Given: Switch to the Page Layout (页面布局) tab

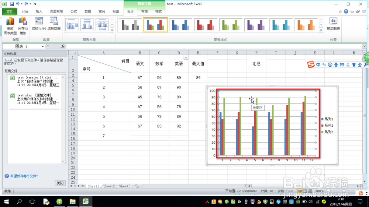Looking at the screenshot, I should click(x=56, y=11).
